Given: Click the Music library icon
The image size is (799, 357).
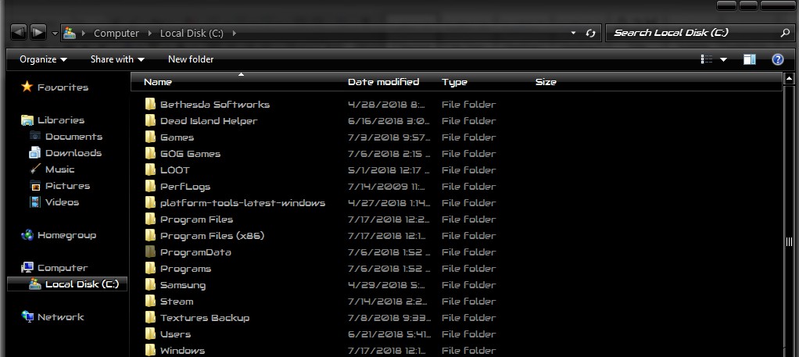Looking at the screenshot, I should tap(35, 169).
